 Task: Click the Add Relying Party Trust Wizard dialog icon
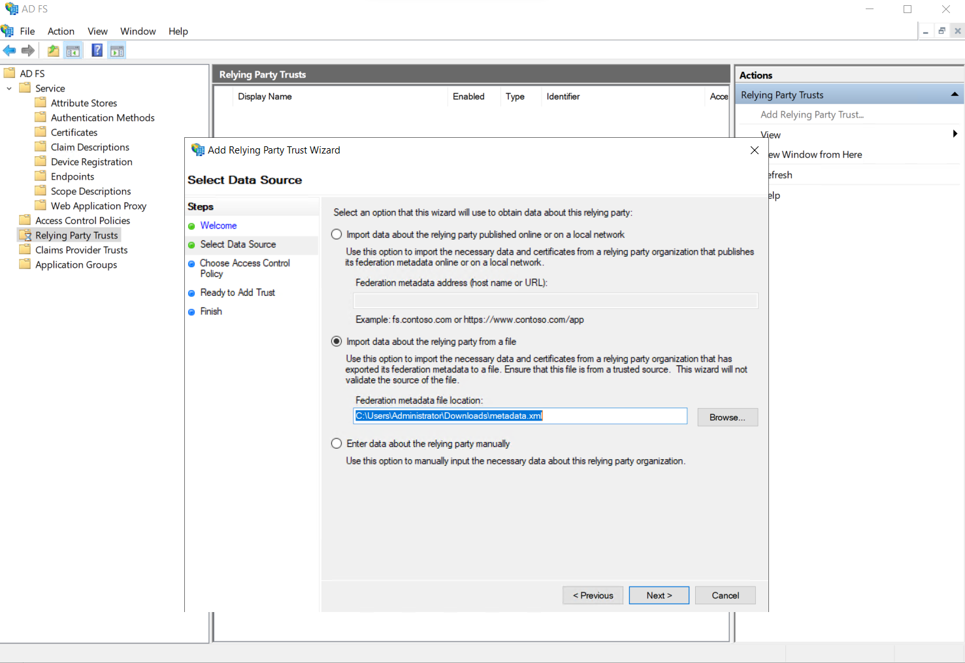pyautogui.click(x=197, y=150)
